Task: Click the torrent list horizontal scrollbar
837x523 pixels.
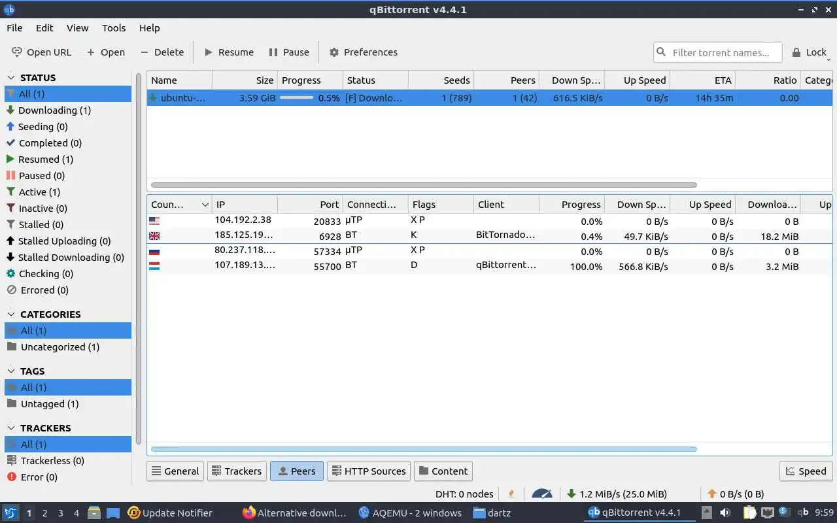Action: pos(424,185)
